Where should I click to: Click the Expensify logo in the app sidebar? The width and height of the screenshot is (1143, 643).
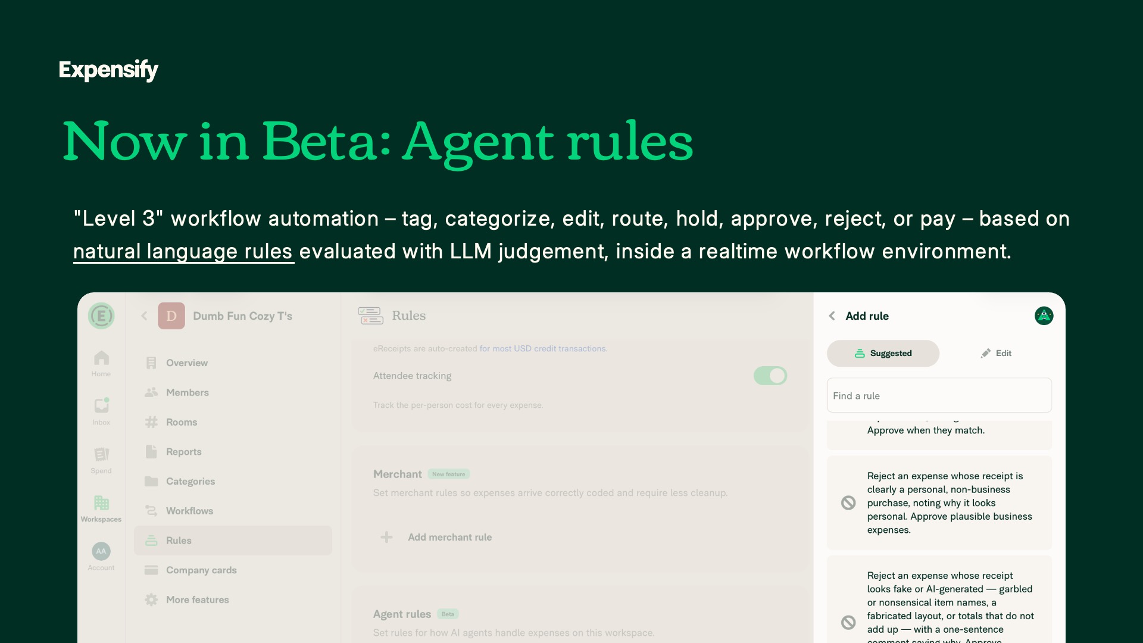pos(101,316)
